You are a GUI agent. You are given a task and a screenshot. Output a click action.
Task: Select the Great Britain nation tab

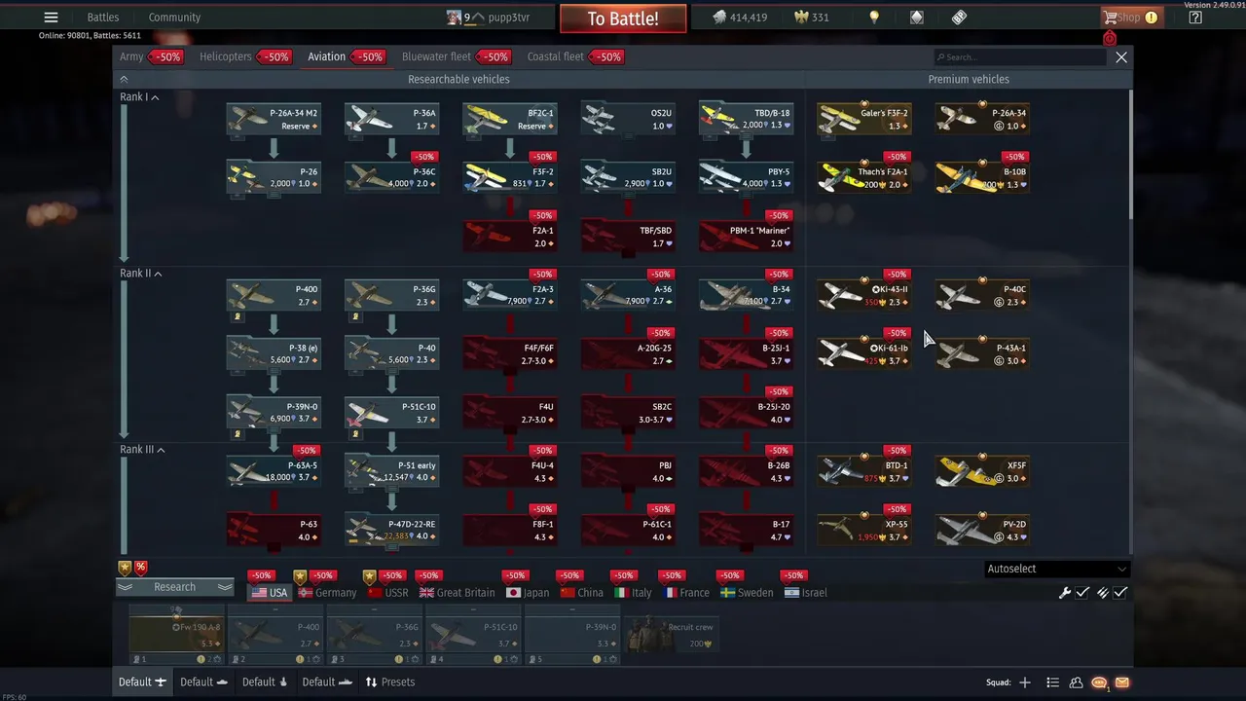point(457,592)
